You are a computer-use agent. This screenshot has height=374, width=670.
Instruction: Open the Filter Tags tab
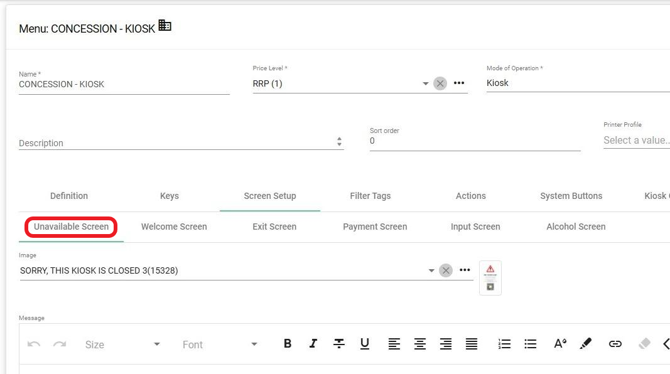pos(370,196)
